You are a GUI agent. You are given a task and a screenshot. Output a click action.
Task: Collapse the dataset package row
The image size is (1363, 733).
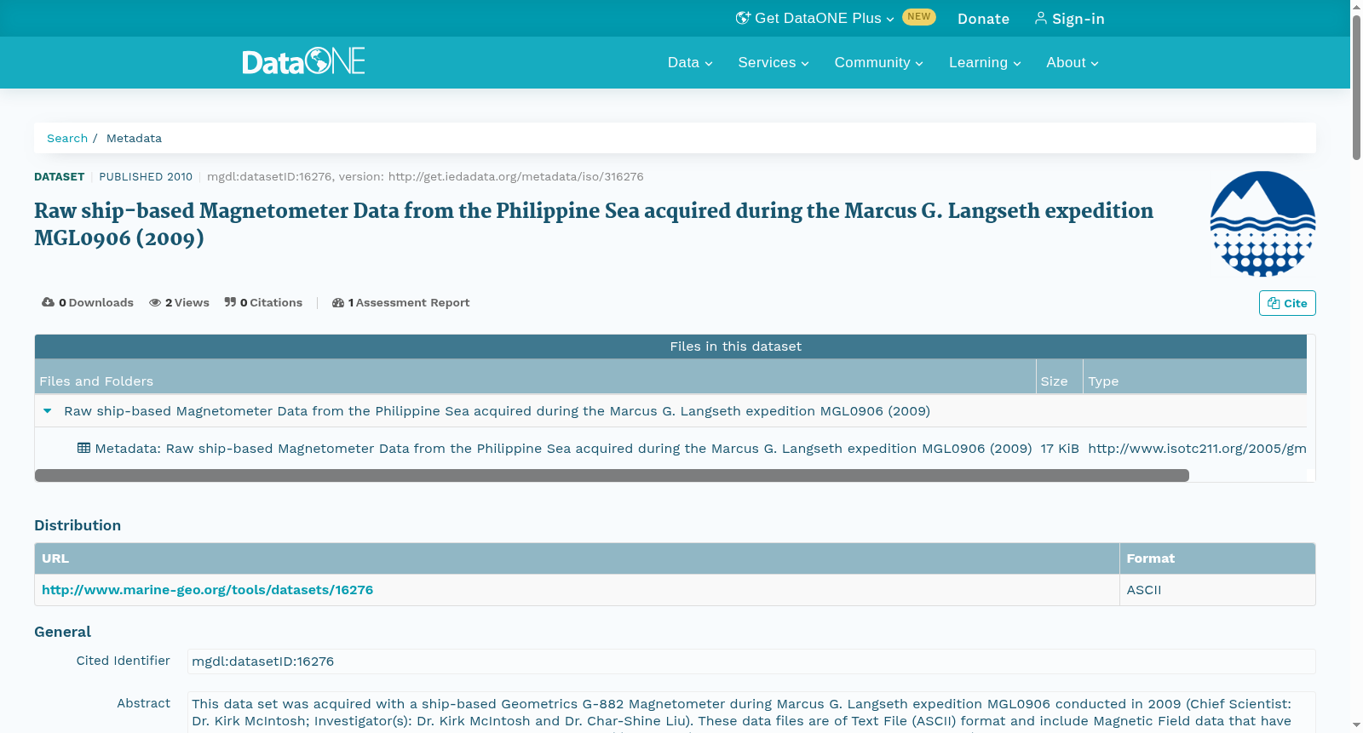pyautogui.click(x=48, y=410)
